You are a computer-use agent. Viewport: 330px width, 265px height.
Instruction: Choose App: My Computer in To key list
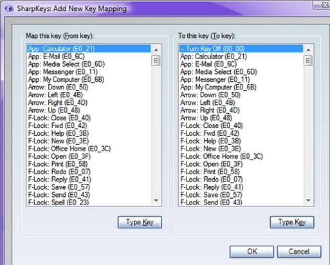(241, 87)
